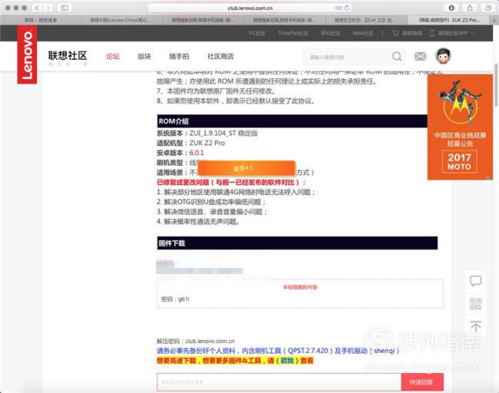This screenshot has height=393, width=499.
Task: Toggle the Safari sidebar button
Action: (x=64, y=8)
